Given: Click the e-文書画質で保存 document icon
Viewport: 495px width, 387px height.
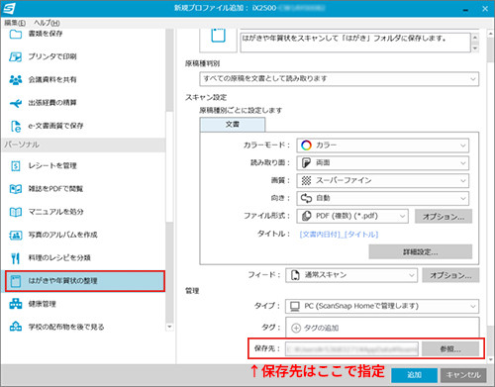Looking at the screenshot, I should click(x=16, y=126).
